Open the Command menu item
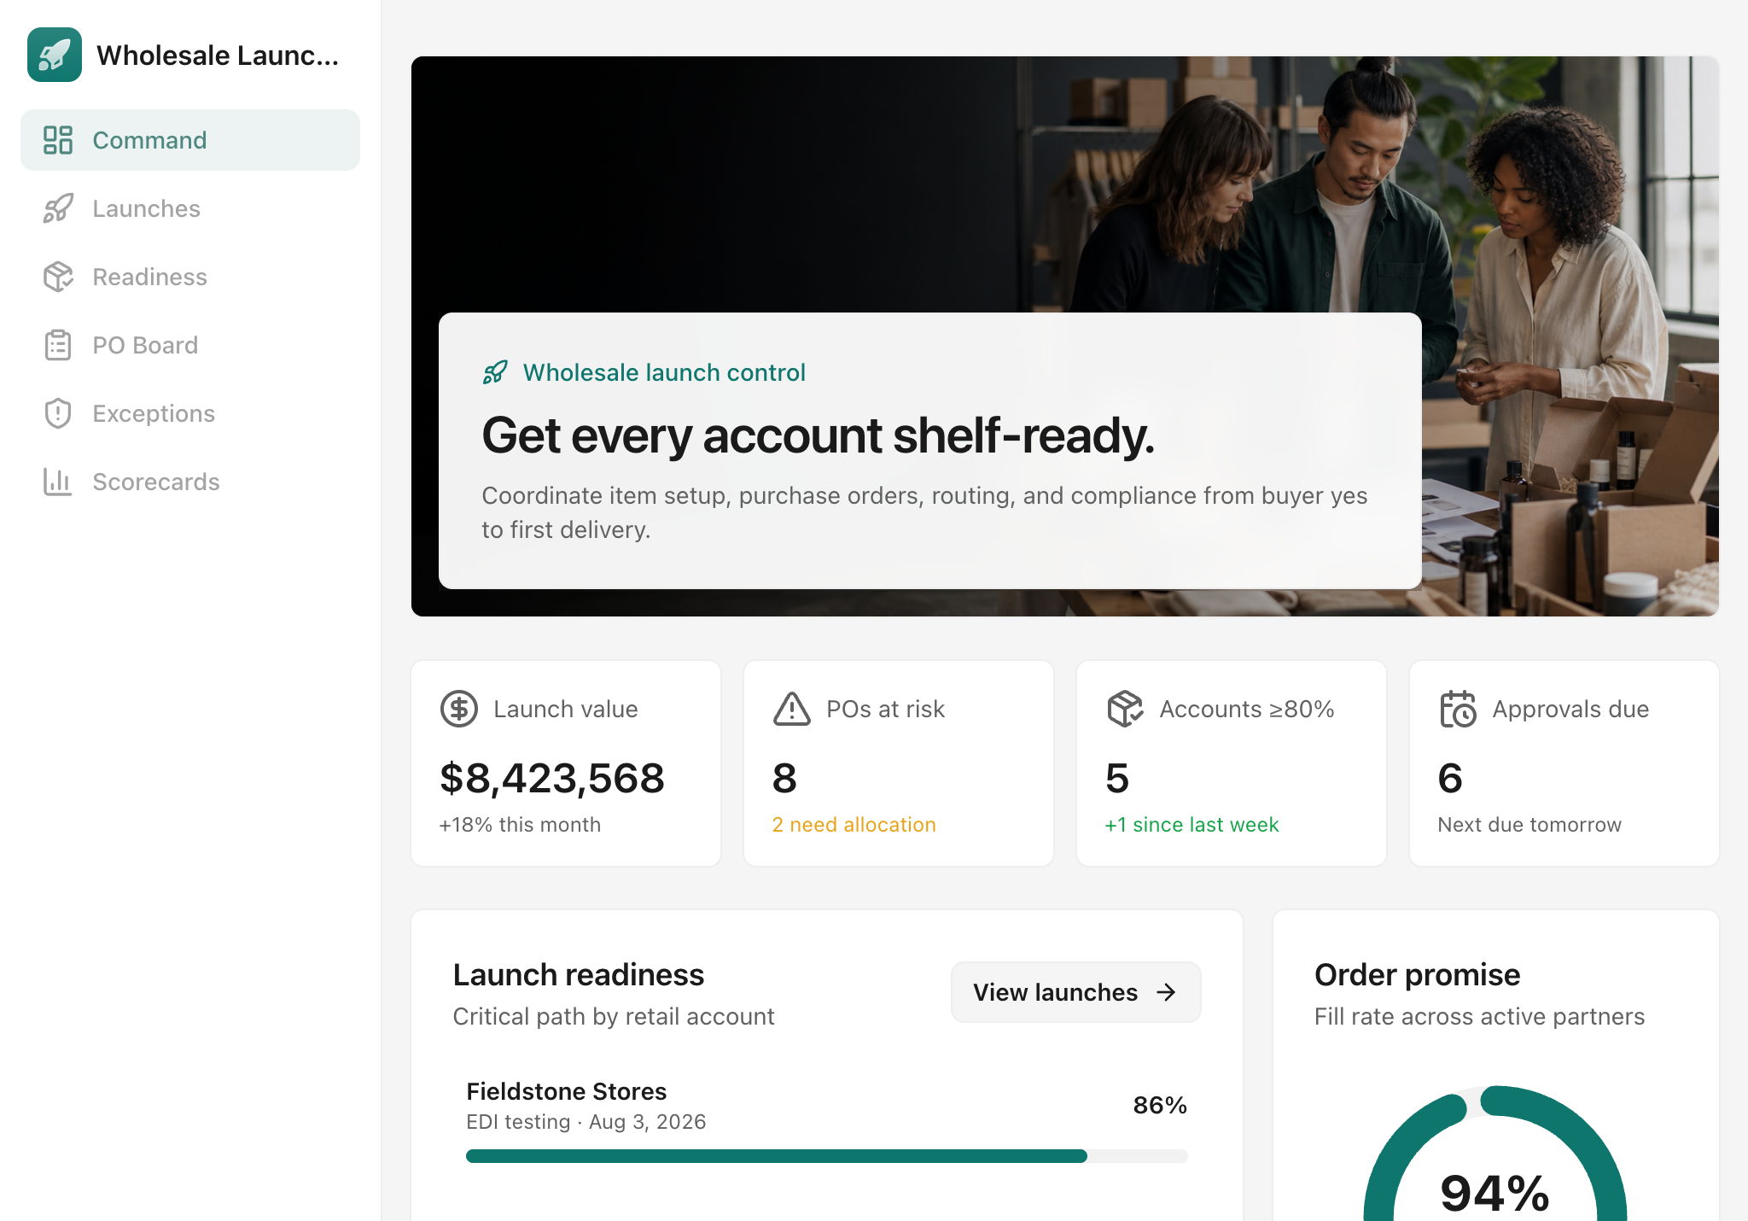Screen dimensions: 1748x1221 coord(190,140)
